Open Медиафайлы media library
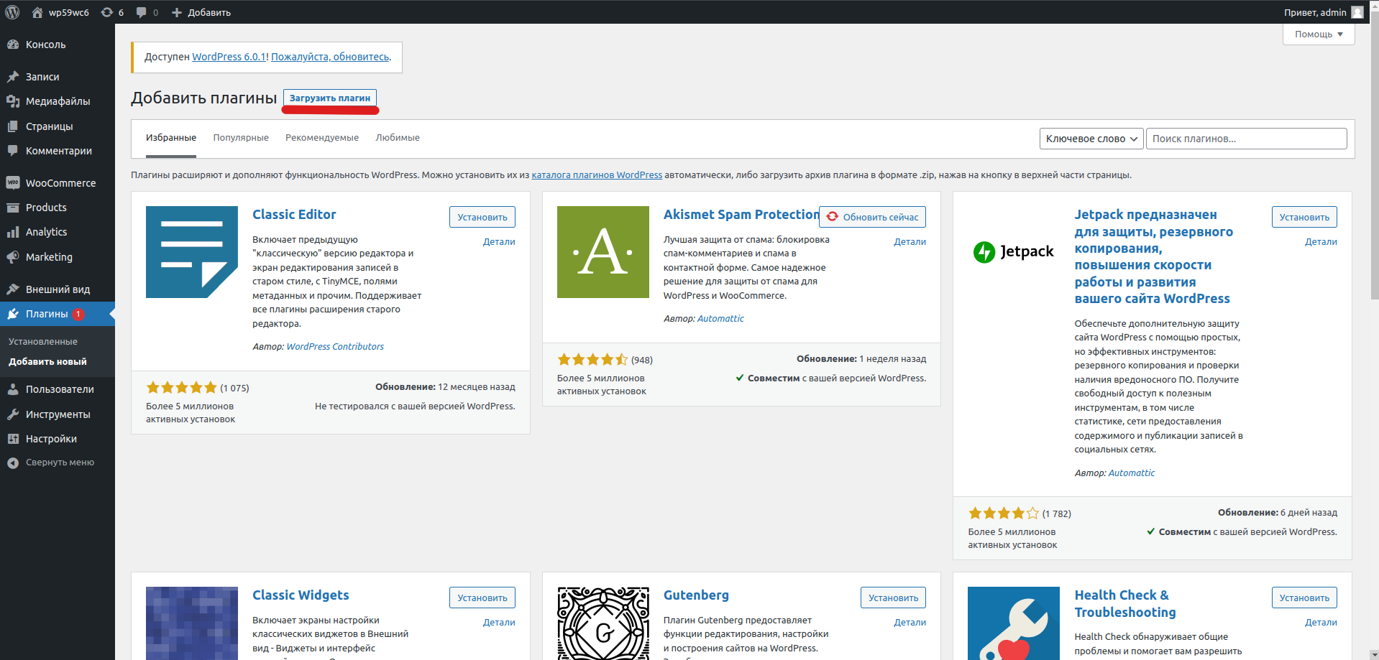 pyautogui.click(x=58, y=101)
